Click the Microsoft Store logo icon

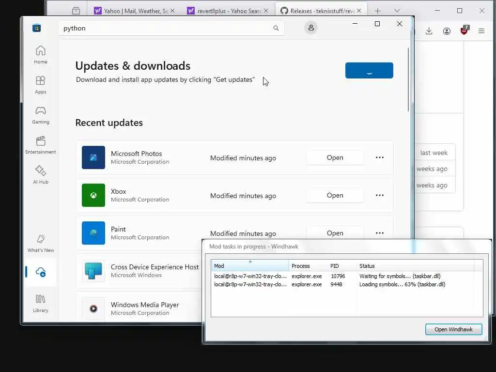click(36, 28)
